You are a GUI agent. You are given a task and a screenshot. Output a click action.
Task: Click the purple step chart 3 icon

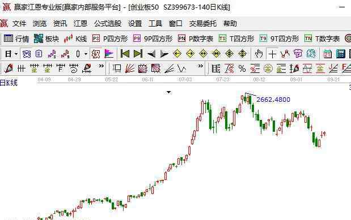(52, 54)
